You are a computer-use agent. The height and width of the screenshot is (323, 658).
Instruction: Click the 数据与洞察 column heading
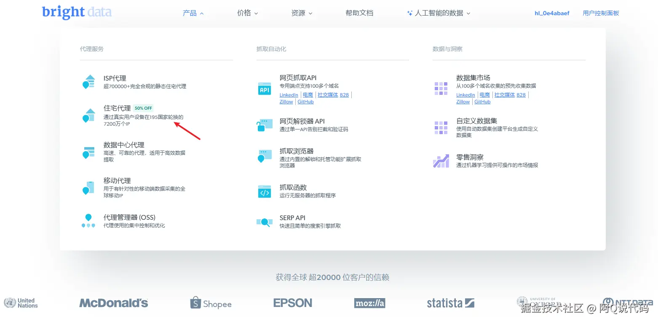click(447, 49)
